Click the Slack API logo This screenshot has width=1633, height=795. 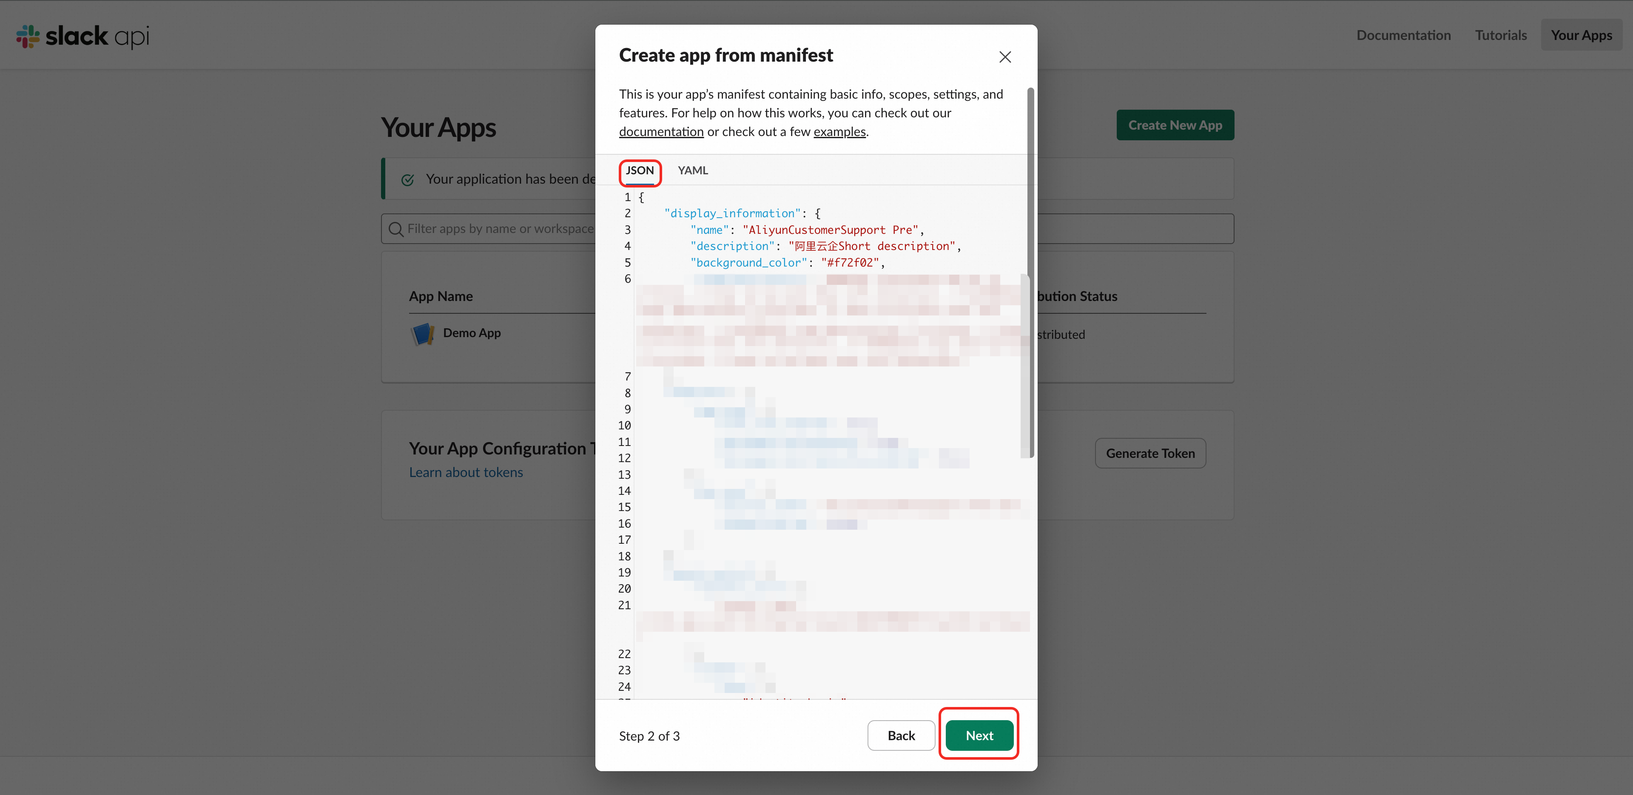[x=83, y=36]
